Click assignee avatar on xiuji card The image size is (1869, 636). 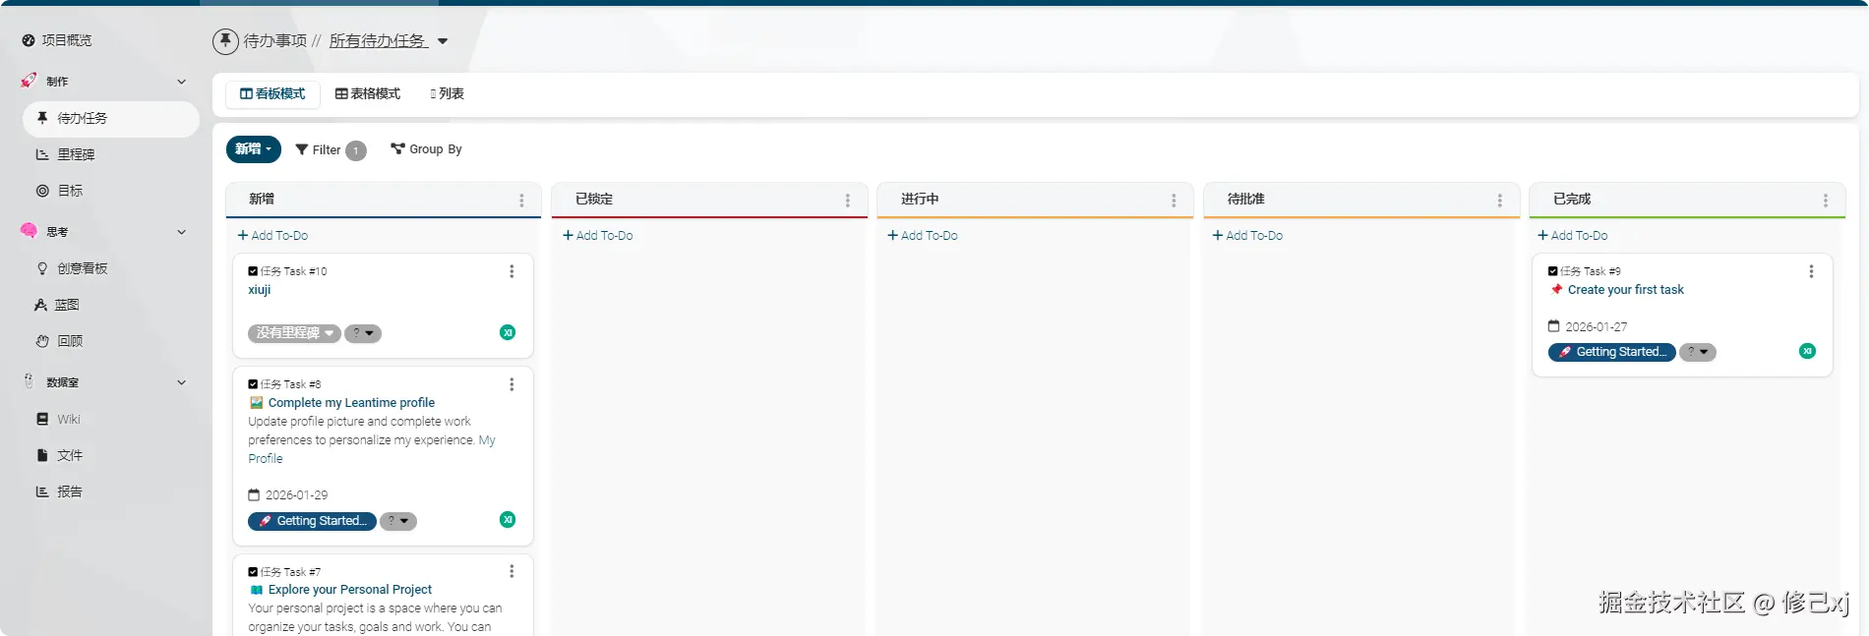point(508,332)
